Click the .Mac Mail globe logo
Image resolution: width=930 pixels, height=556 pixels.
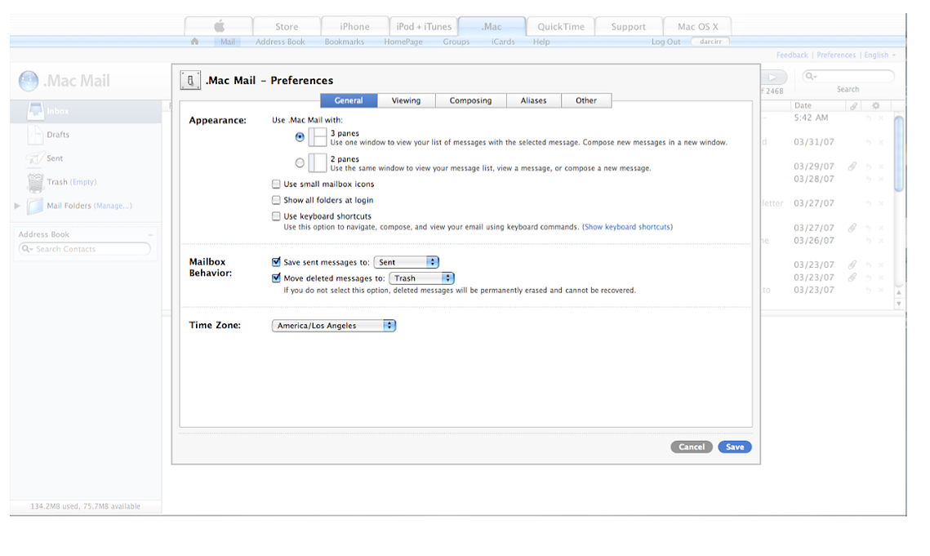(28, 81)
